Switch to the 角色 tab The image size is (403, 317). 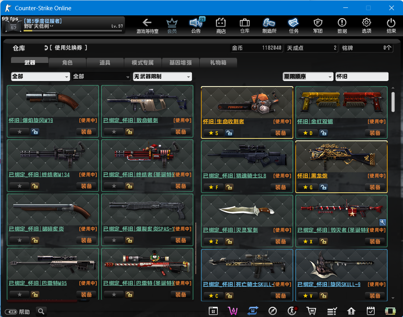click(x=67, y=63)
